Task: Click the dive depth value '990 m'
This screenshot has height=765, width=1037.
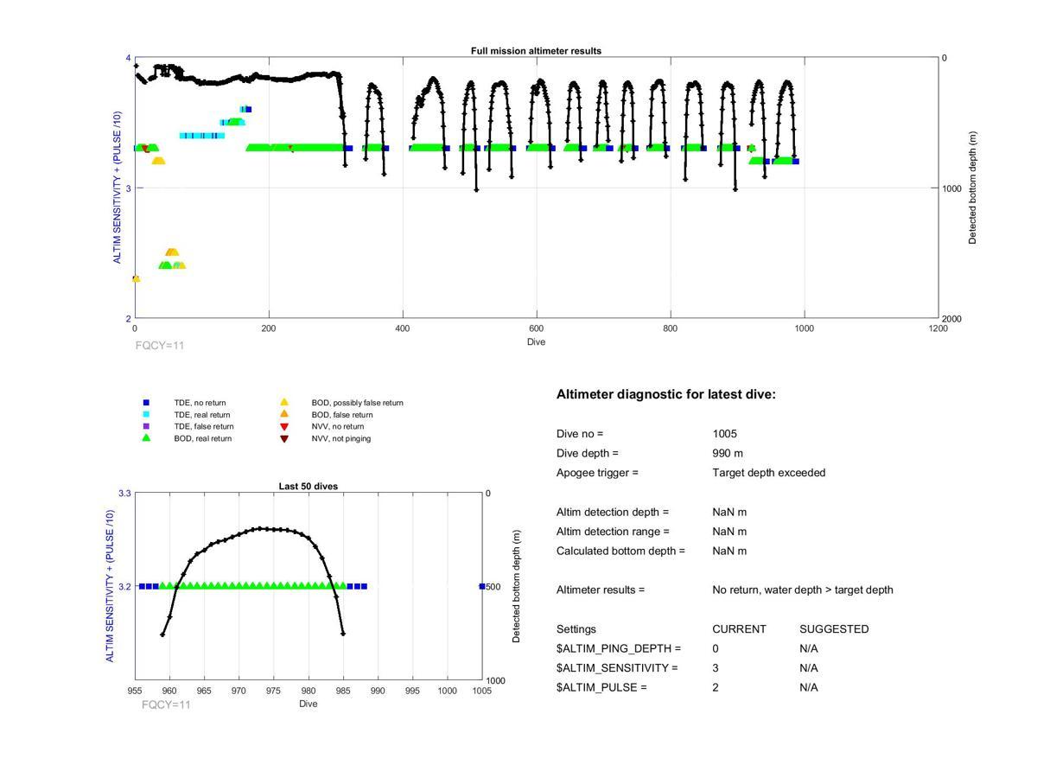Action: 728,453
